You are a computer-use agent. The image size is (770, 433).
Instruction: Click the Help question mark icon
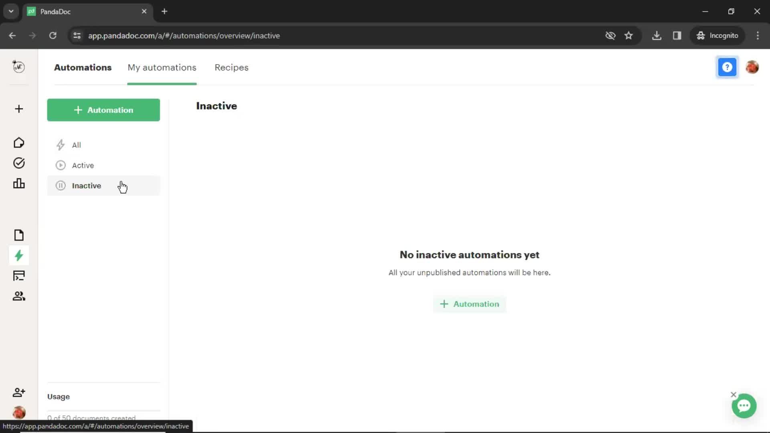727,67
